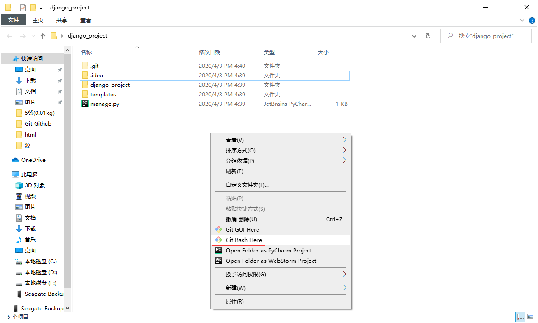Click the search django_project input box
This screenshot has width=538, height=323.
(486, 36)
